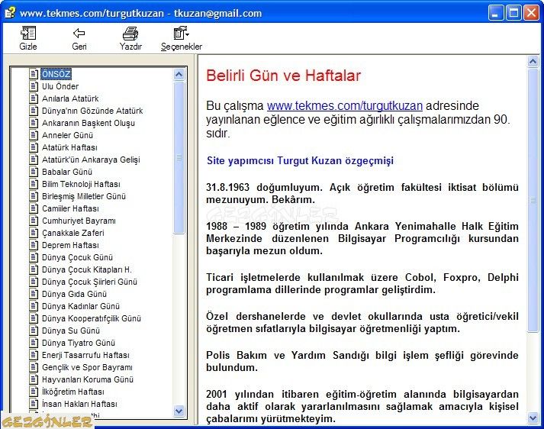This screenshot has width=544, height=429.
Task: Click topic list scrollbar up arrow
Action: point(179,74)
